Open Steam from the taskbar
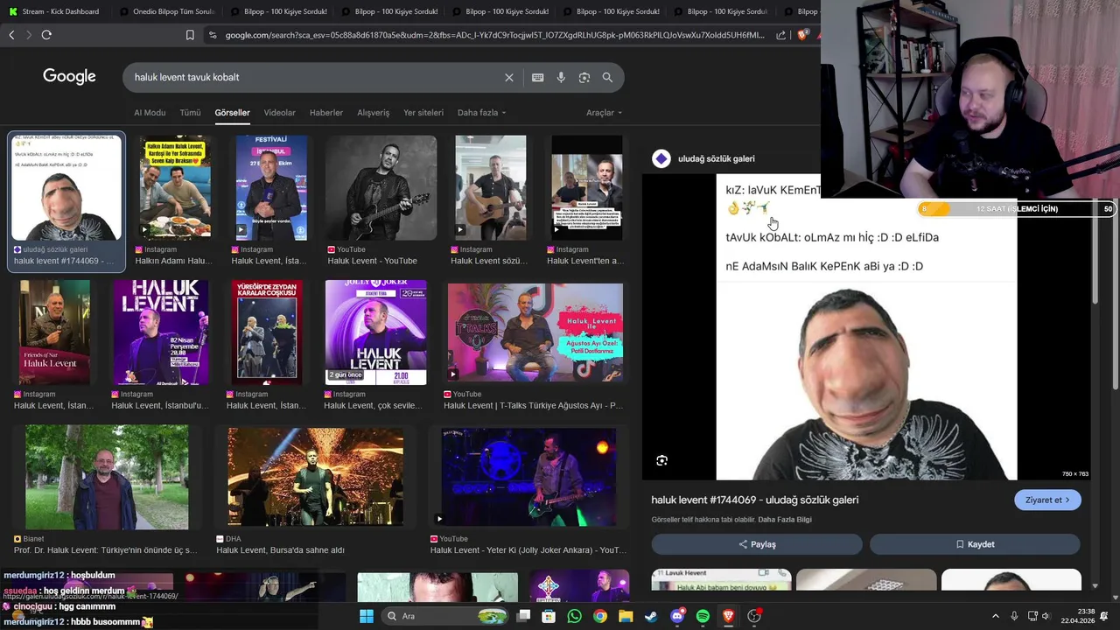The width and height of the screenshot is (1120, 630). (x=651, y=616)
